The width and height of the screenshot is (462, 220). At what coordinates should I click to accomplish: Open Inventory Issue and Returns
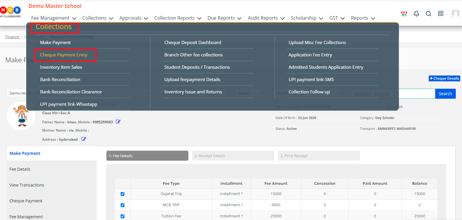[193, 92]
